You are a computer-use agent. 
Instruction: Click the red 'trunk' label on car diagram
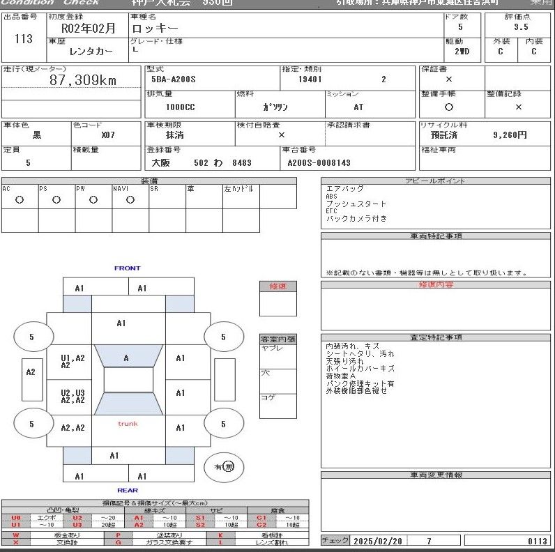pyautogui.click(x=128, y=424)
